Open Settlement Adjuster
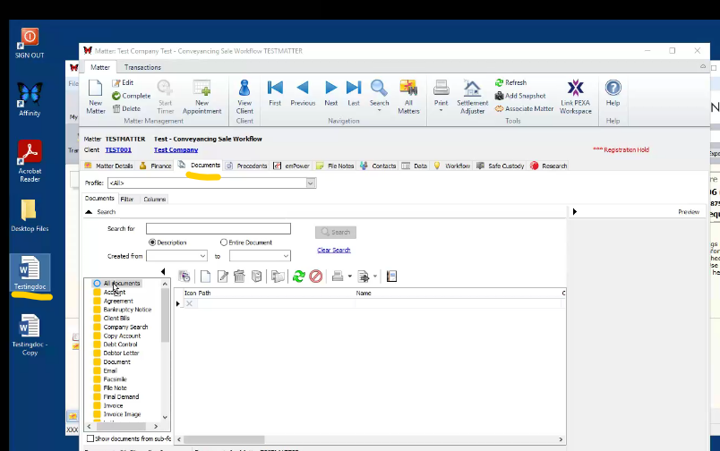The height and width of the screenshot is (451, 720). click(472, 97)
